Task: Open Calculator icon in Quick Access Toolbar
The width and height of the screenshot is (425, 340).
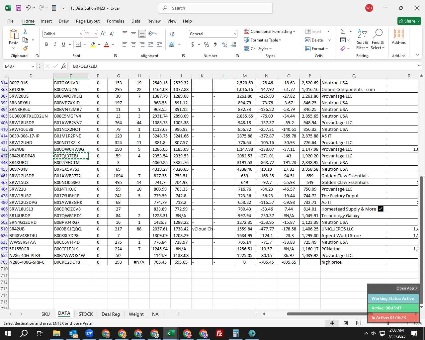Action: tap(54, 8)
